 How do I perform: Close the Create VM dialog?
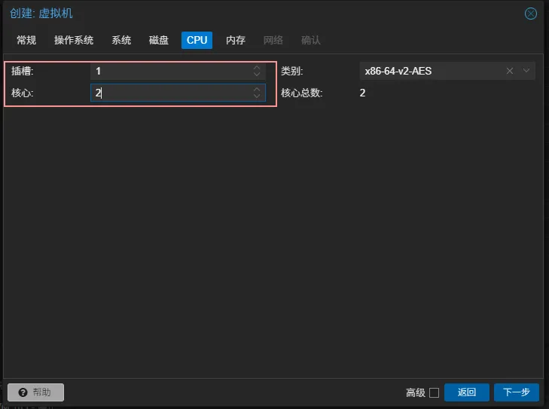(530, 14)
